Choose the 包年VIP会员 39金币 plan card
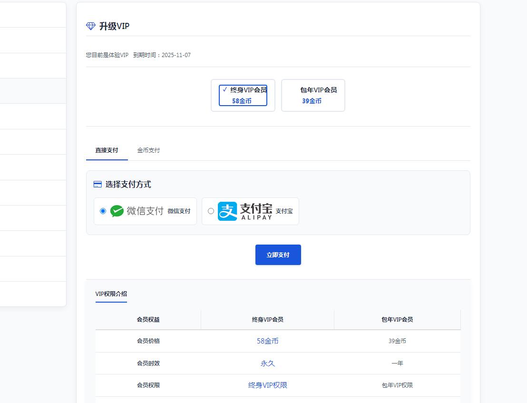The image size is (527, 403). pos(313,96)
